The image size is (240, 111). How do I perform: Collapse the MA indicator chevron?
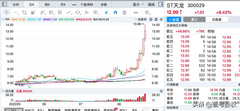3,19
